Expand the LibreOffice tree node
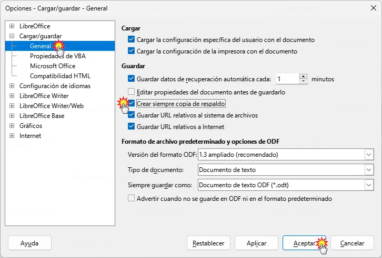Viewport: 382px width, 258px height. point(12,26)
